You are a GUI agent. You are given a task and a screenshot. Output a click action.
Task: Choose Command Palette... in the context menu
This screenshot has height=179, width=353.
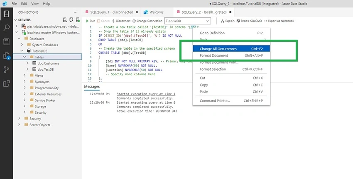(x=231, y=100)
